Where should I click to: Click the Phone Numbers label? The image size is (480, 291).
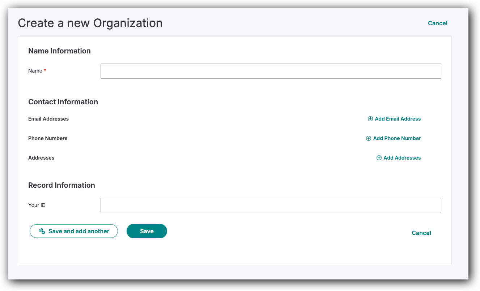pyautogui.click(x=48, y=138)
